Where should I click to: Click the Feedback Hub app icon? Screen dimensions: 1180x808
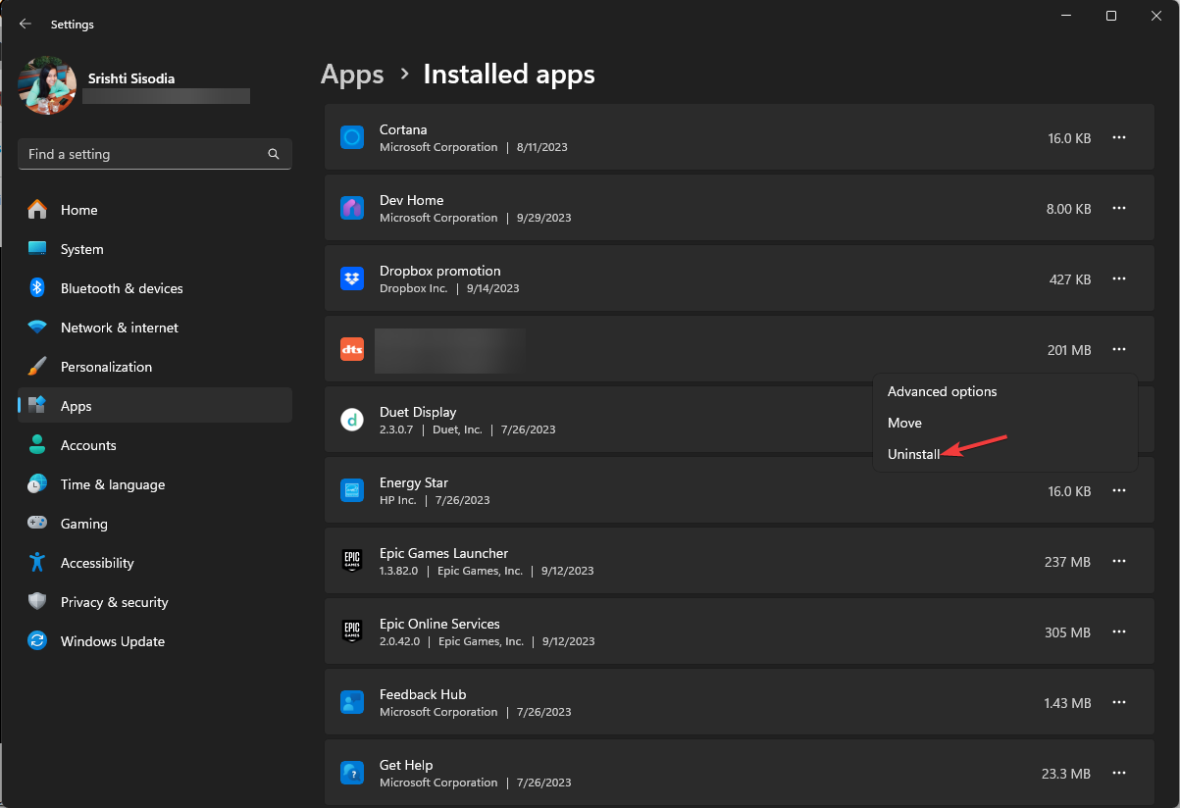pos(352,702)
